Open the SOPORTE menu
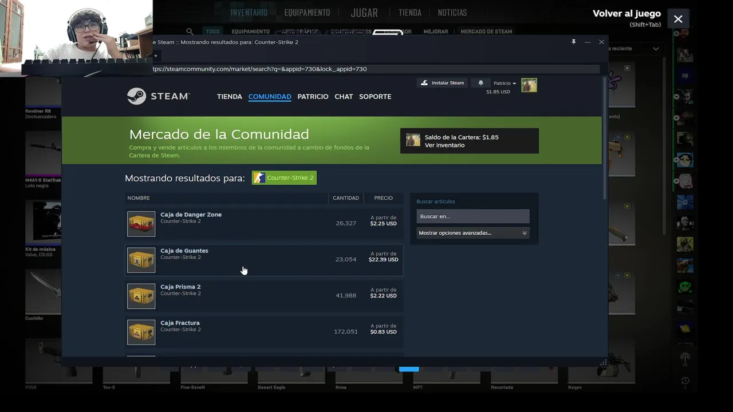Viewport: 733px width, 412px height. point(375,97)
